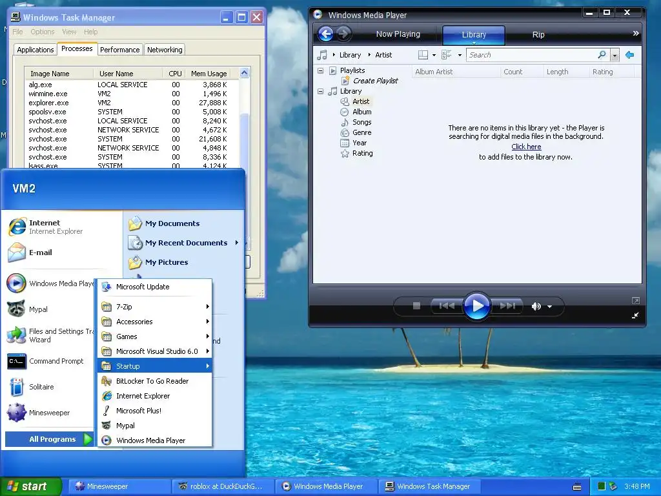
Task: Show more tabs with double chevron
Action: (635, 34)
